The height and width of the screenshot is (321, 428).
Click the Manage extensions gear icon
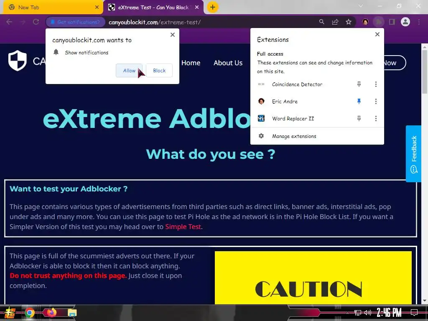(x=261, y=136)
